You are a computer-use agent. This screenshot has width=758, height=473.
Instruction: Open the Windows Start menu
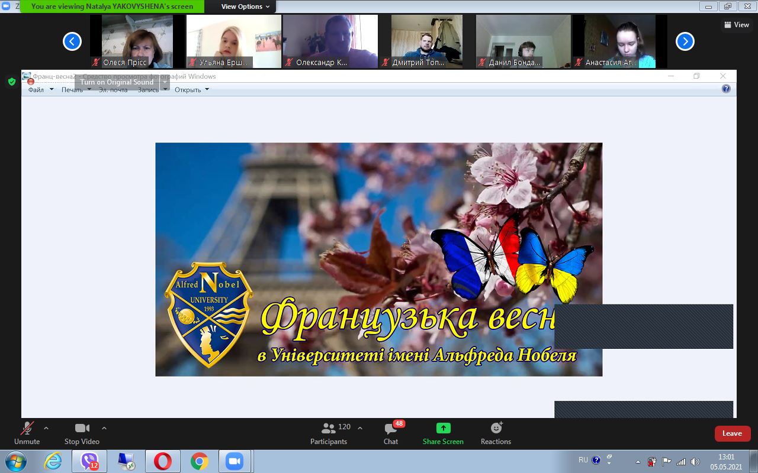point(15,461)
